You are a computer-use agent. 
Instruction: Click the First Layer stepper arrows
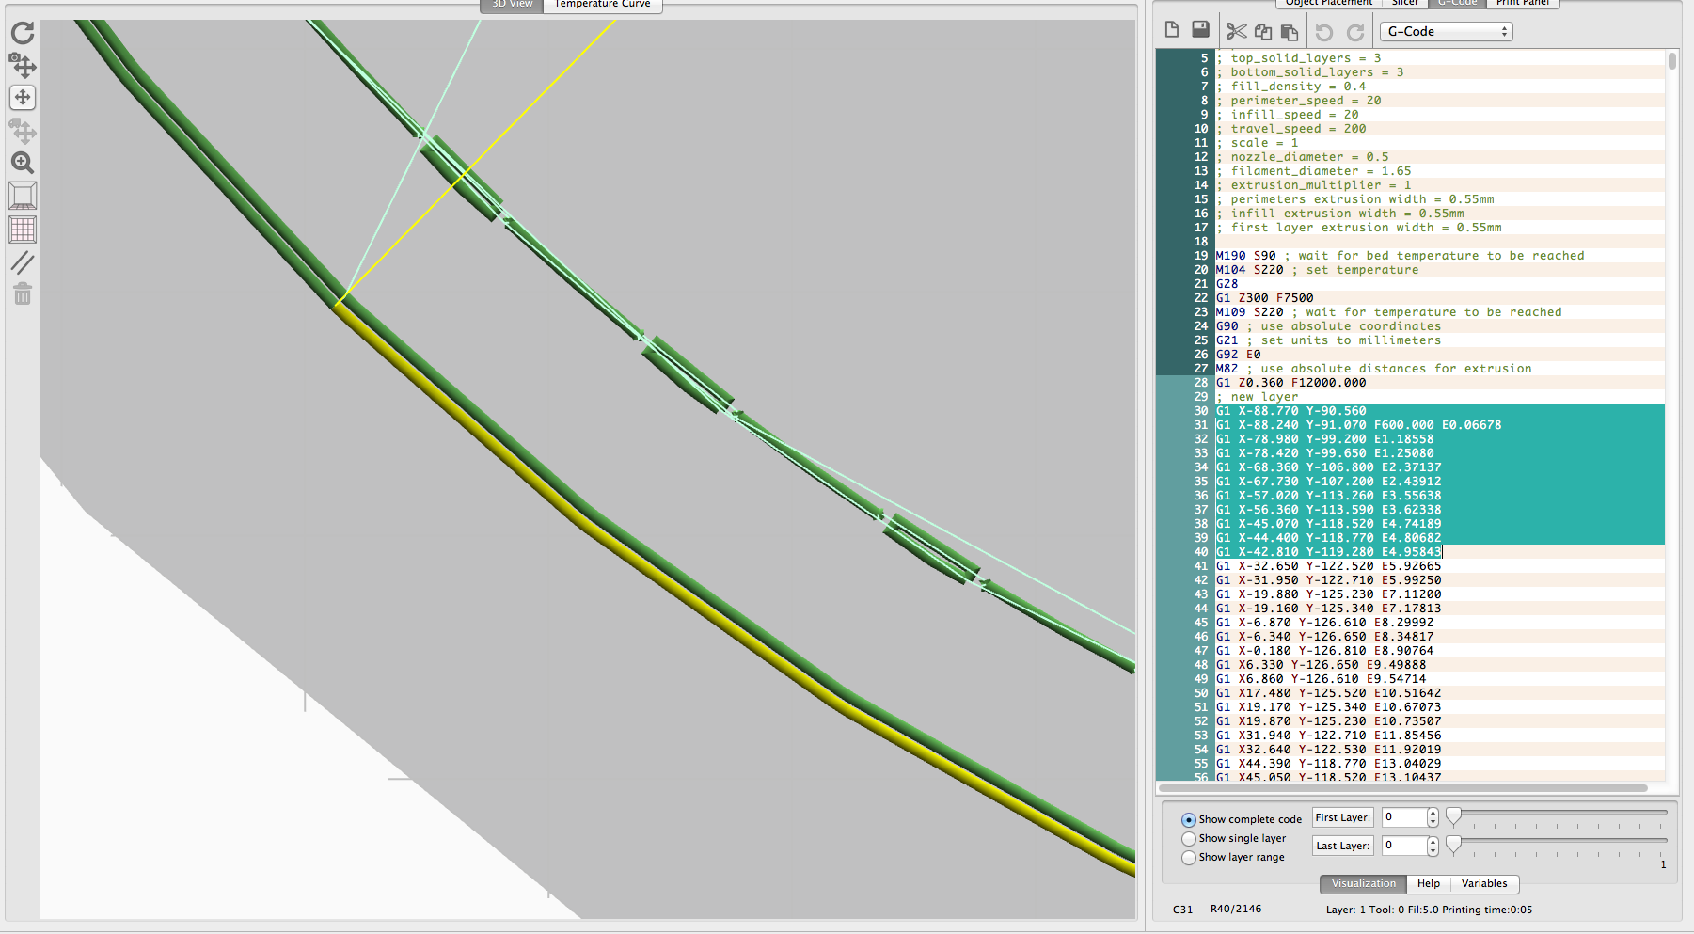[x=1433, y=817]
